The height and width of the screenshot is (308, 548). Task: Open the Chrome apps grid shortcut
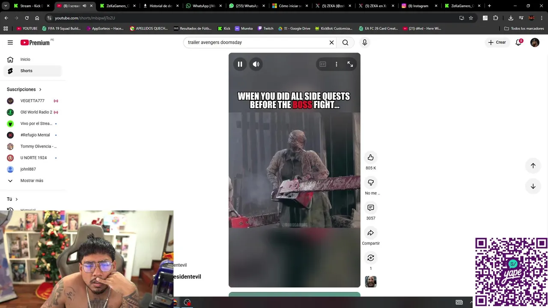tap(6, 29)
